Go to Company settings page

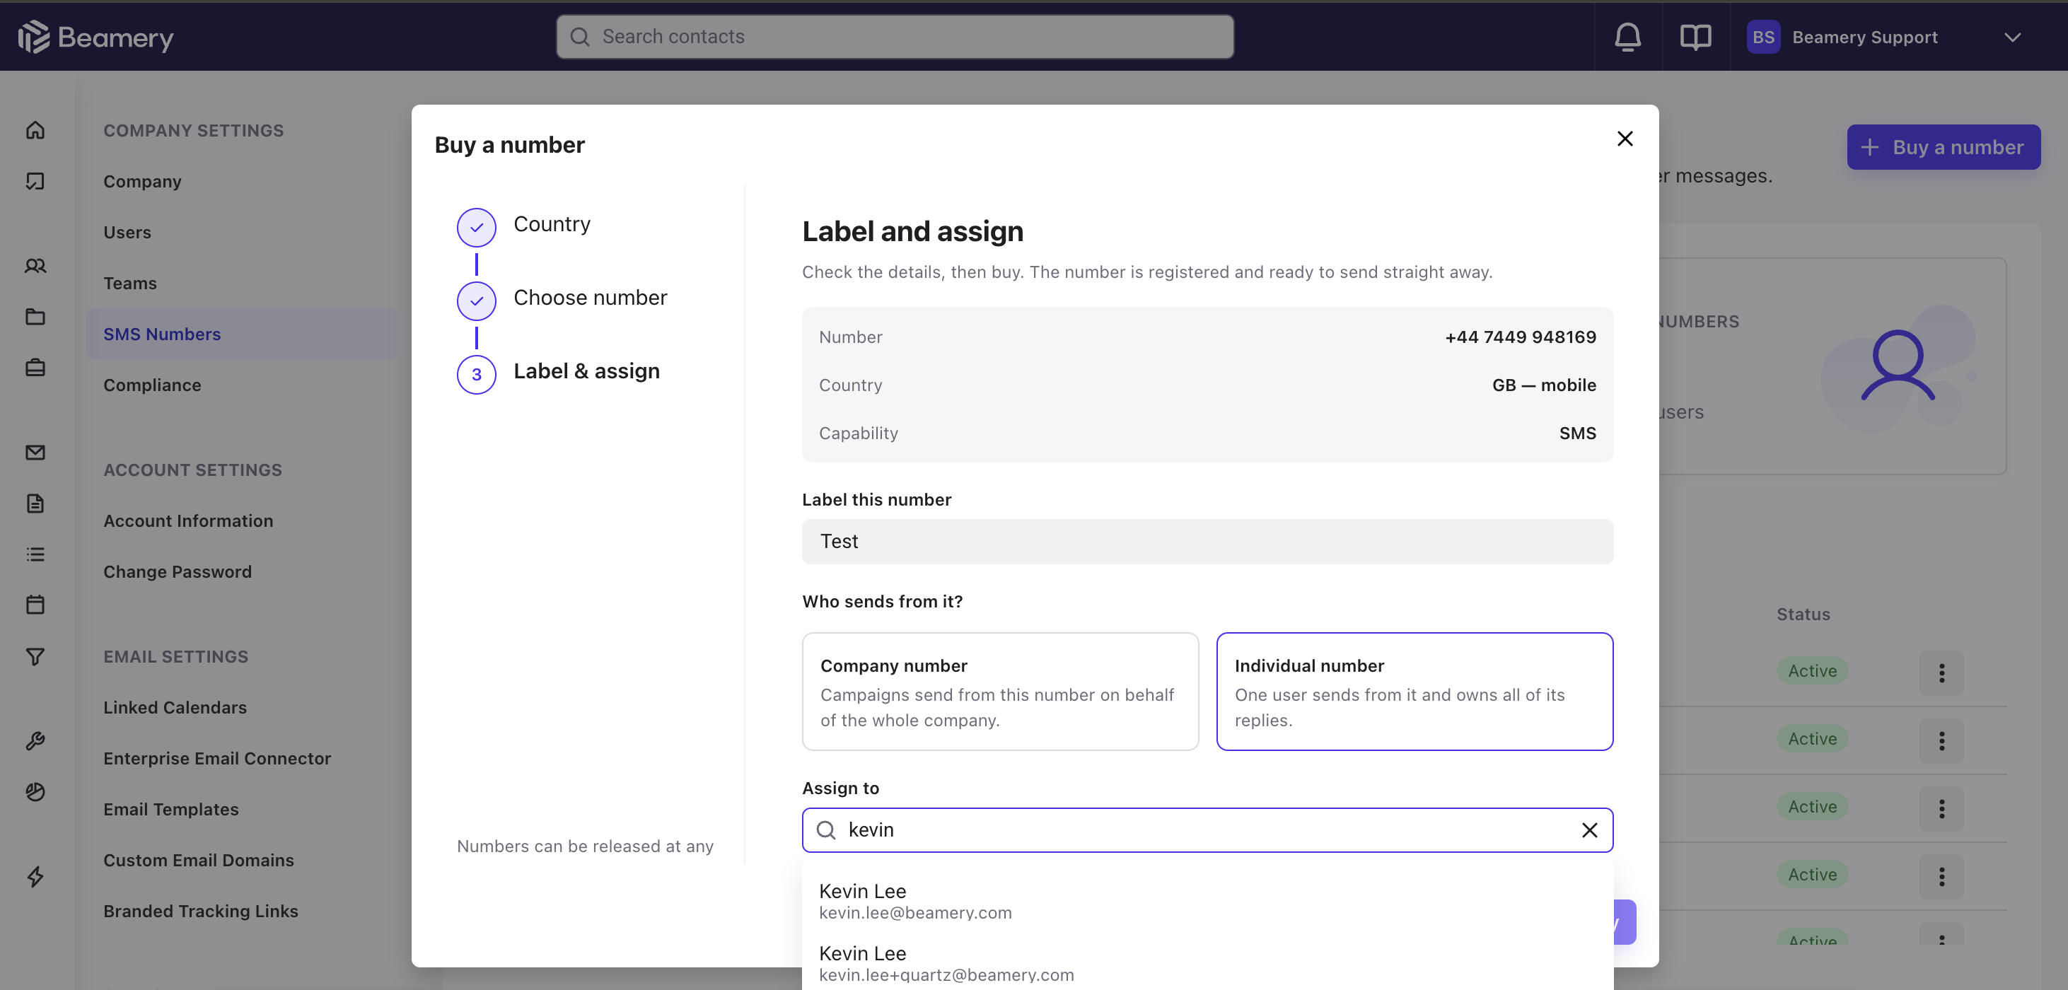pos(143,182)
